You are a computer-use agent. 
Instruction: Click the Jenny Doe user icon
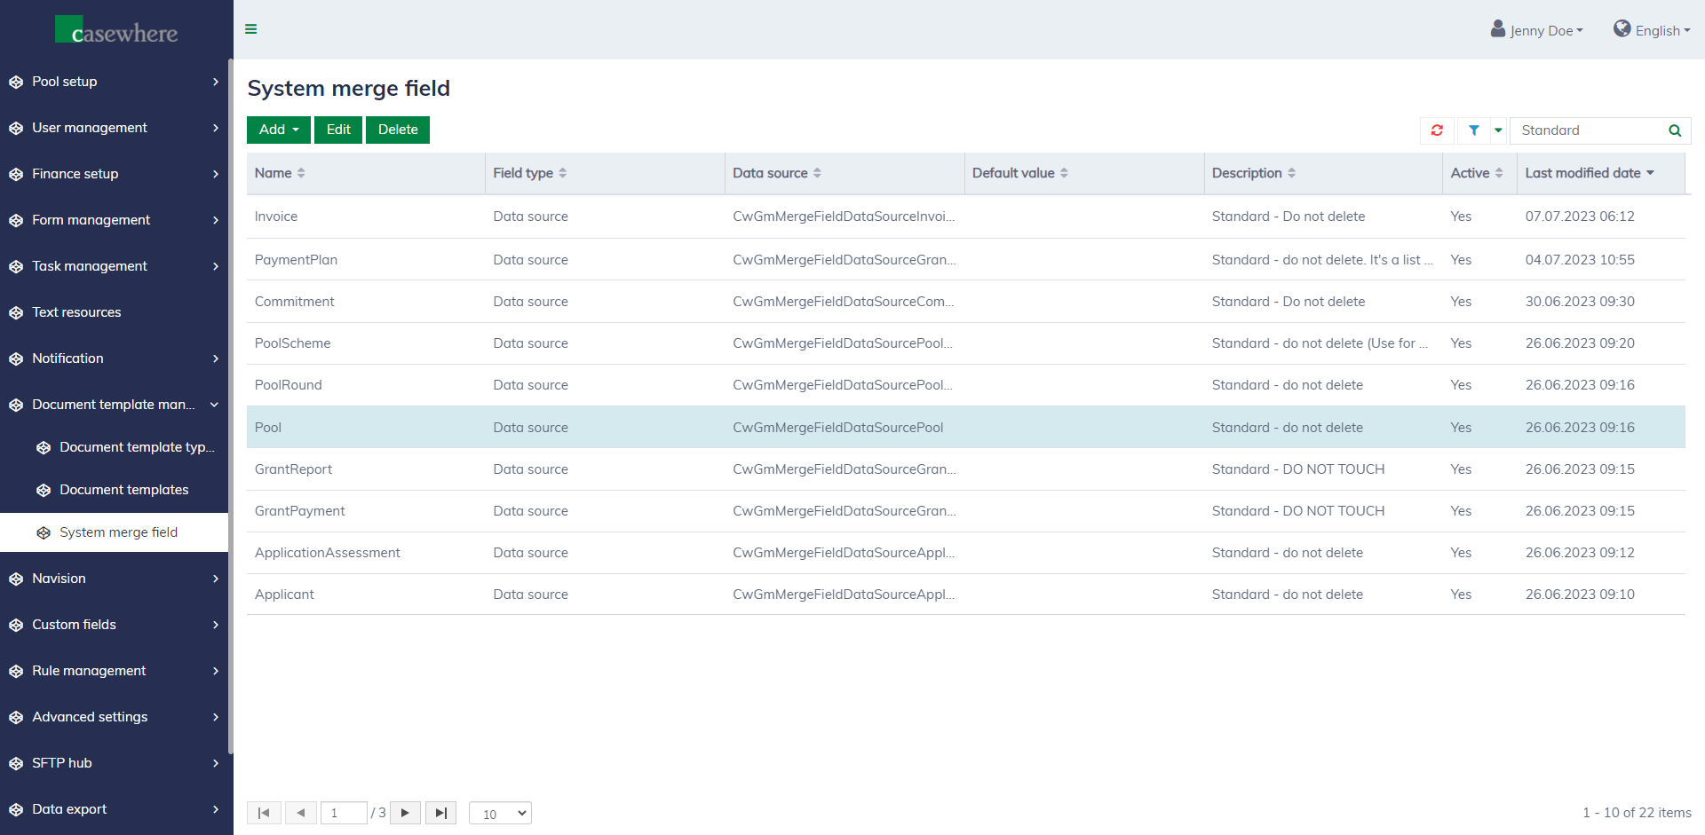click(x=1498, y=29)
